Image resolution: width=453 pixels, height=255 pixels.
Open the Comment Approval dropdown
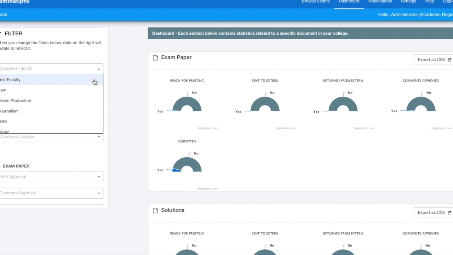pos(51,193)
